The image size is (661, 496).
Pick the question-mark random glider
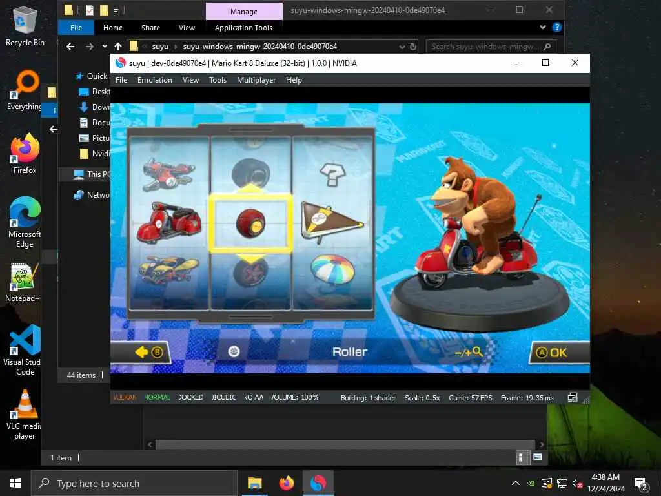332,174
